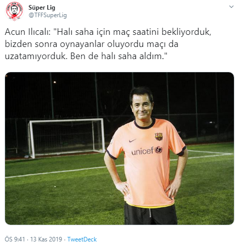Image resolution: width=239 pixels, height=247 pixels.
Task: Click the unicef wordmark on the shirt
Action: [143, 151]
